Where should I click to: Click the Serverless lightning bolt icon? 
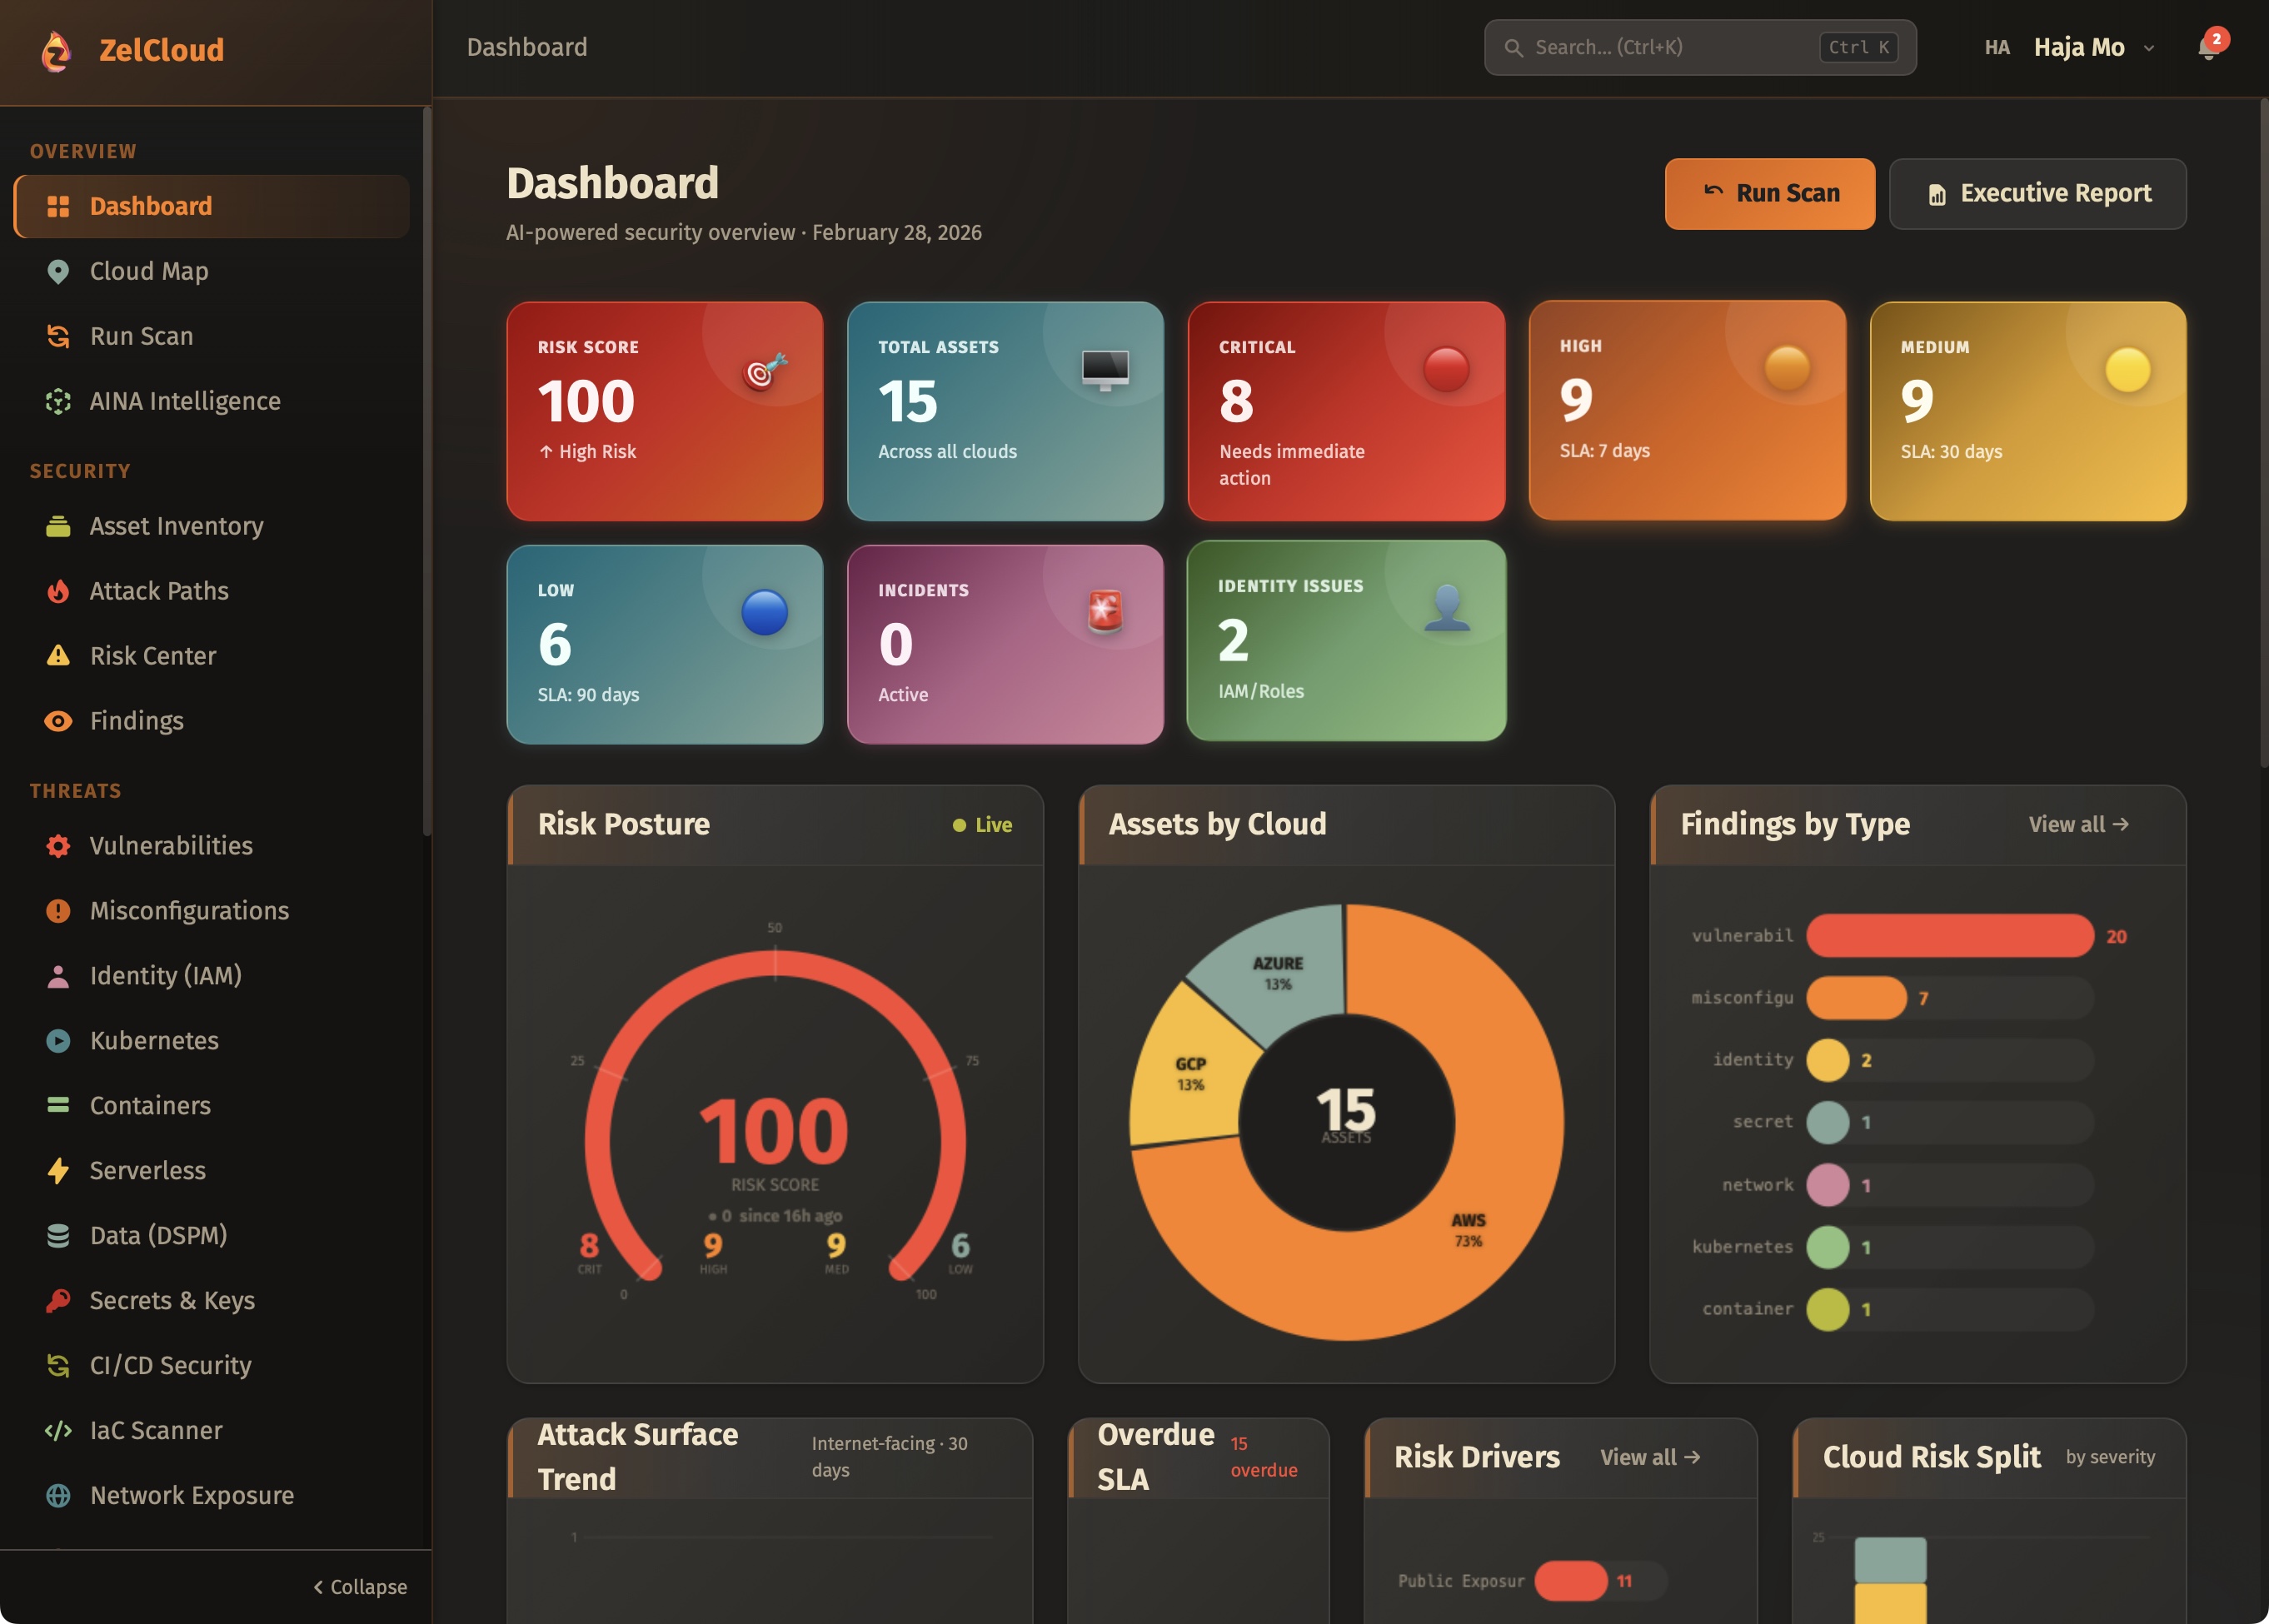pos(58,1170)
